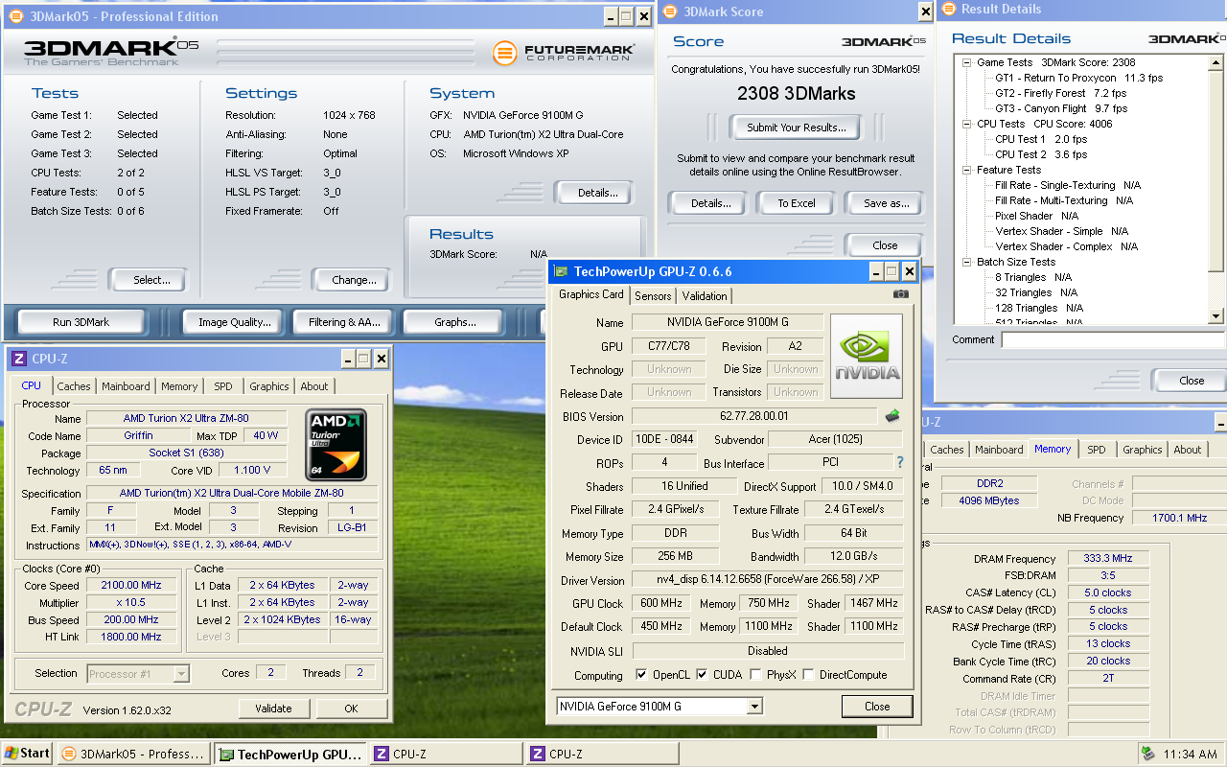Image resolution: width=1227 pixels, height=767 pixels.
Task: Collapse the Batch Size Tests tree node
Action: (x=967, y=262)
